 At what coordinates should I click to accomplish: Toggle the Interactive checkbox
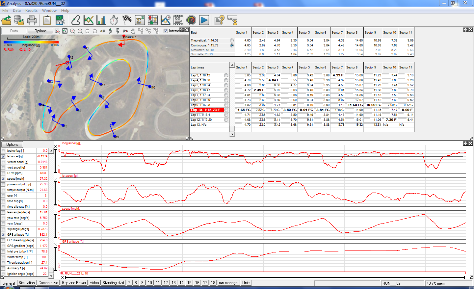(x=166, y=31)
